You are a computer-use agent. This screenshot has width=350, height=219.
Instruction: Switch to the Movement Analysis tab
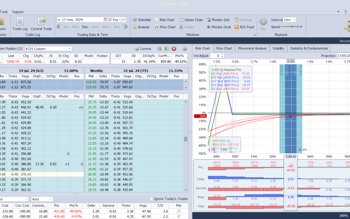coord(252,48)
